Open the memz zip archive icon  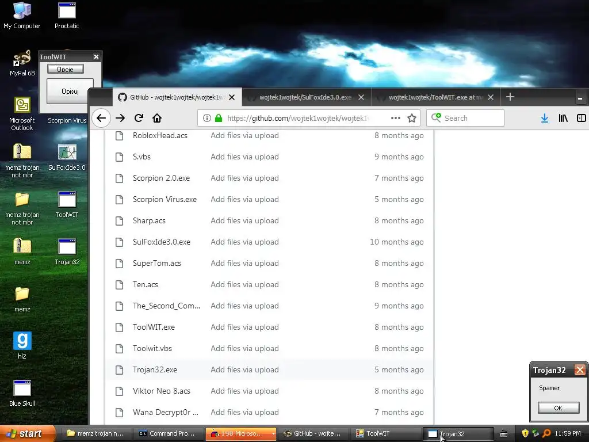[22, 251]
